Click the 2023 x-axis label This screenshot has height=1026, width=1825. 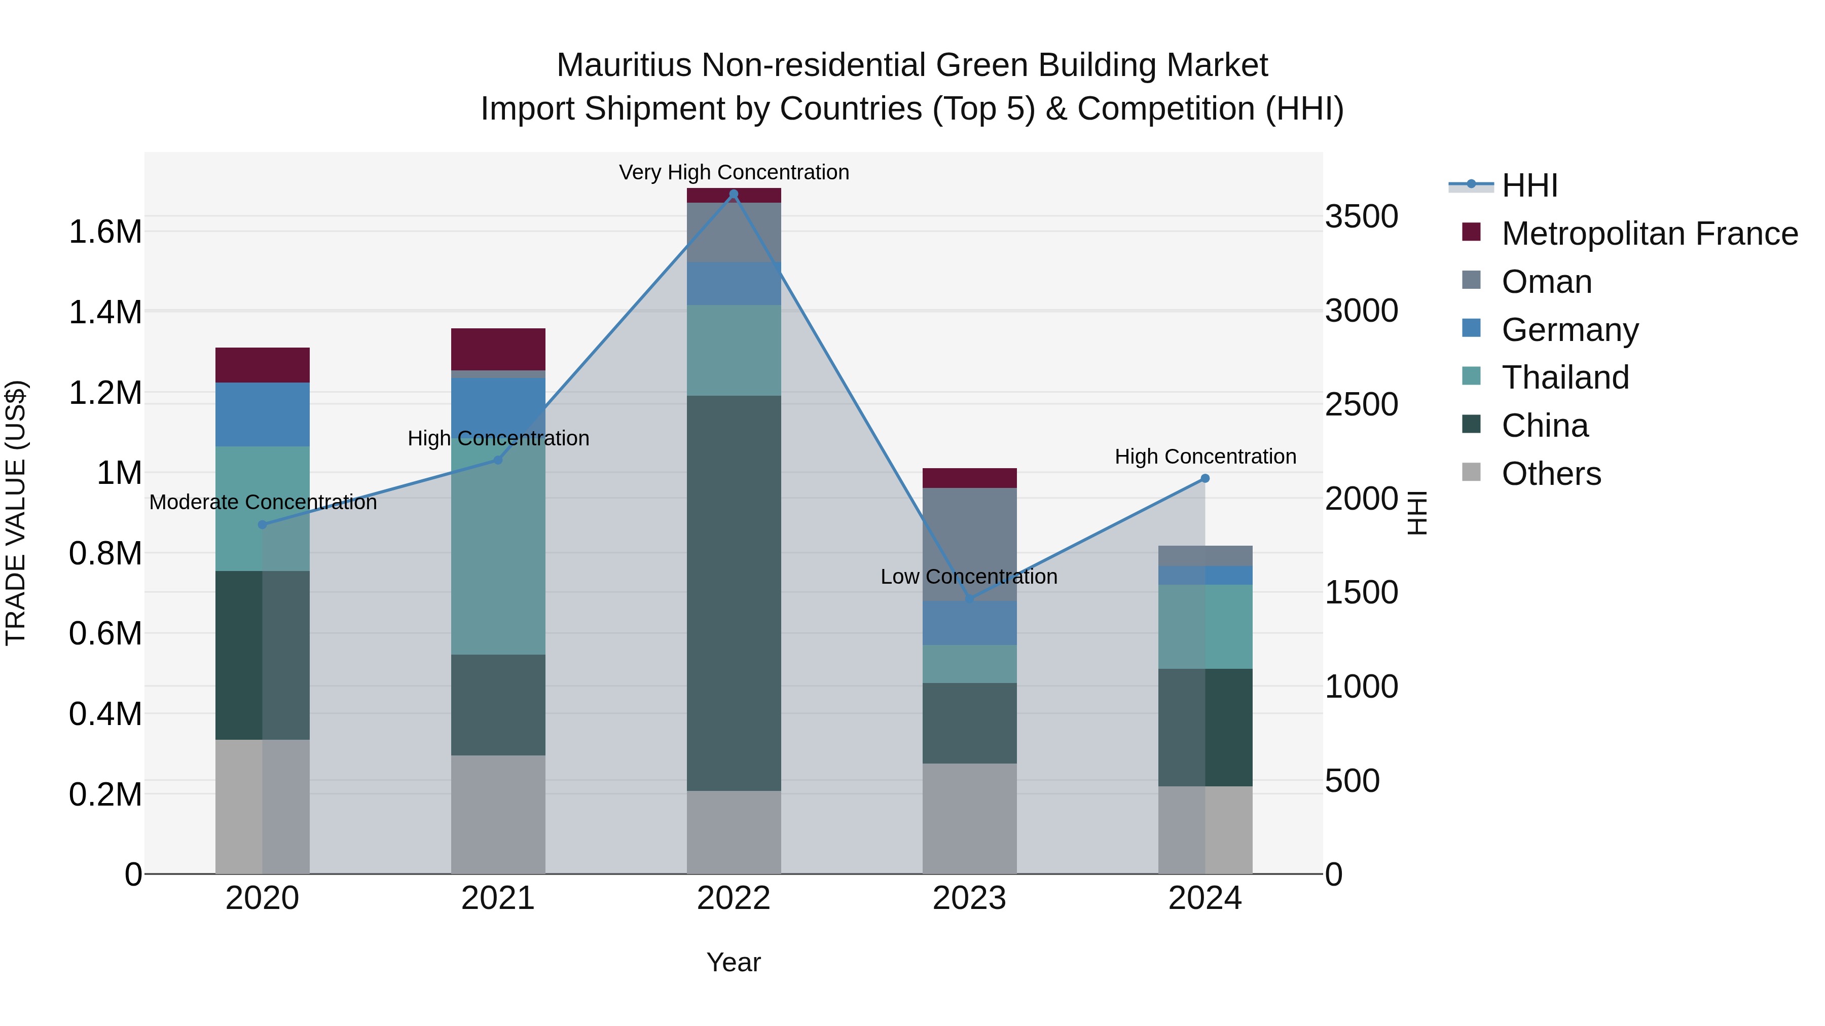(969, 898)
